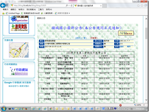Open the 編輯(E) menu

(13, 9)
